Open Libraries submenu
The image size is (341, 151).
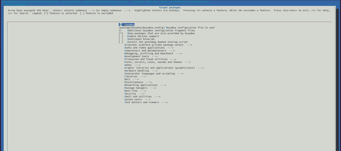coord(135,76)
